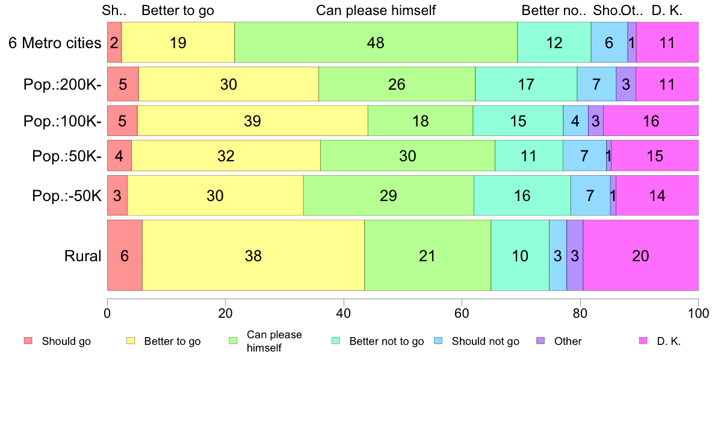The image size is (715, 443).
Task: Click the red Should go legend swatch
Action: 28,341
